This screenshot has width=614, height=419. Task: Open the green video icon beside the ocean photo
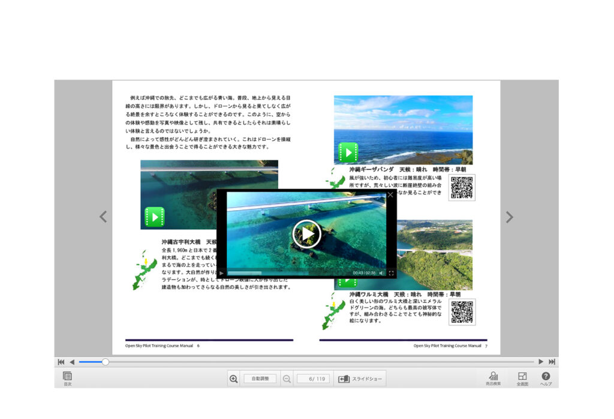[x=348, y=153]
